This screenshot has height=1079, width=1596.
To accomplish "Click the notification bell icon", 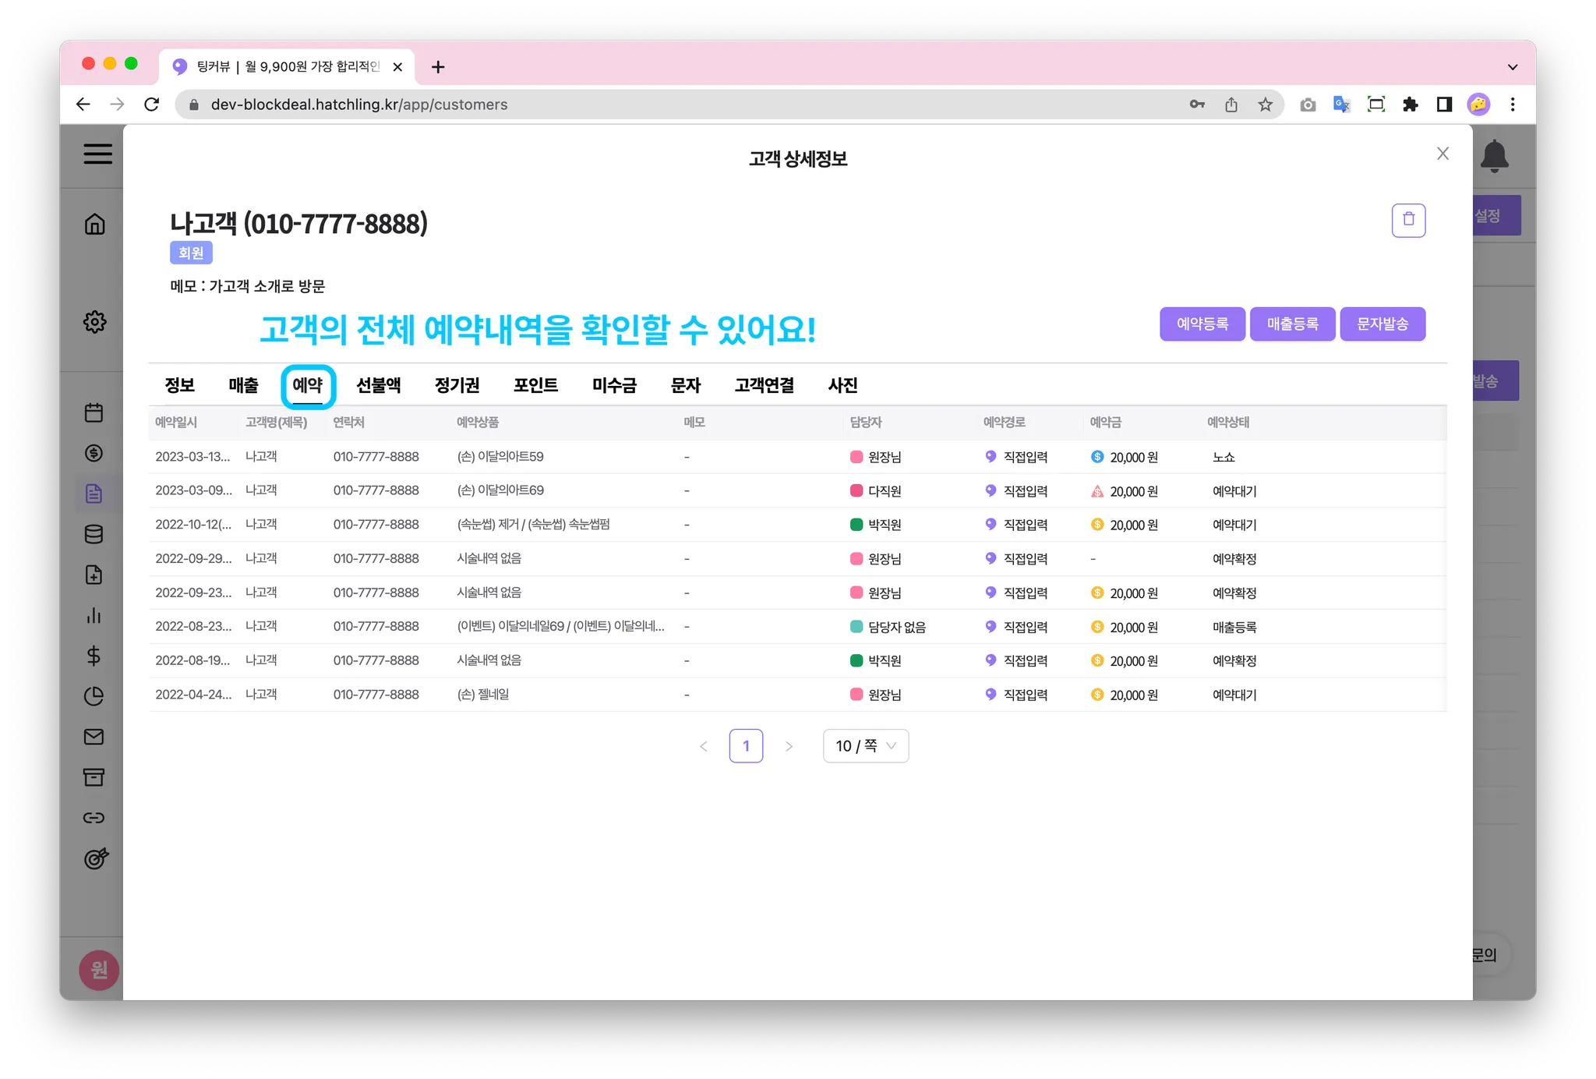I will click(1494, 156).
